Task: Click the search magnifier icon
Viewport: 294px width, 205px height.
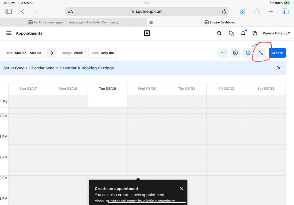Action: (219, 33)
